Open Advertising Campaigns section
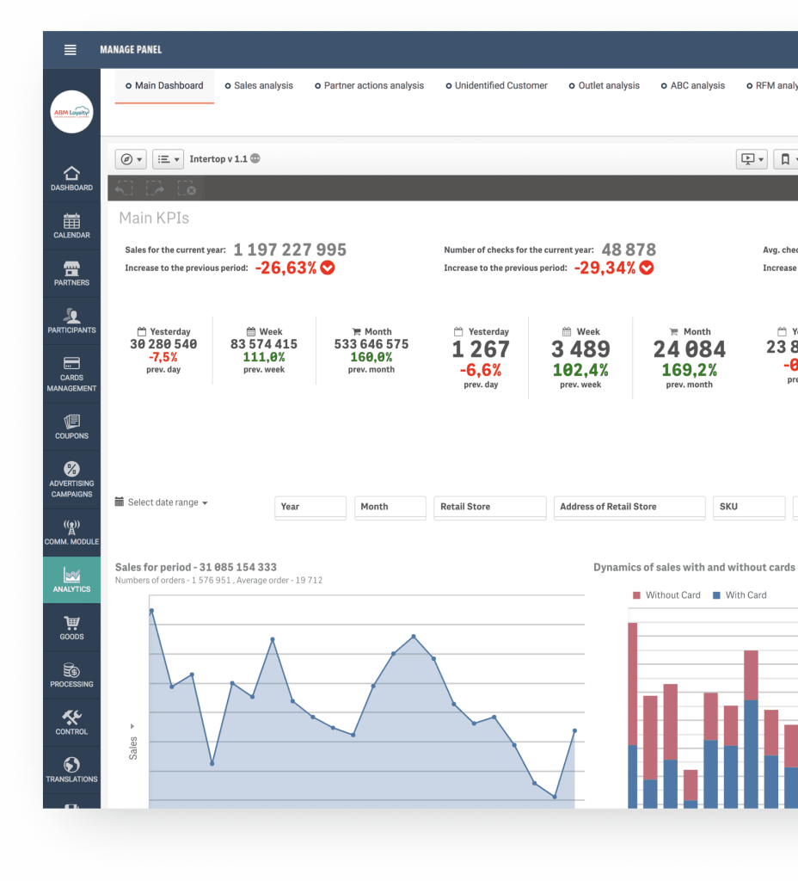Screen dimensions: 798x881 [x=71, y=479]
